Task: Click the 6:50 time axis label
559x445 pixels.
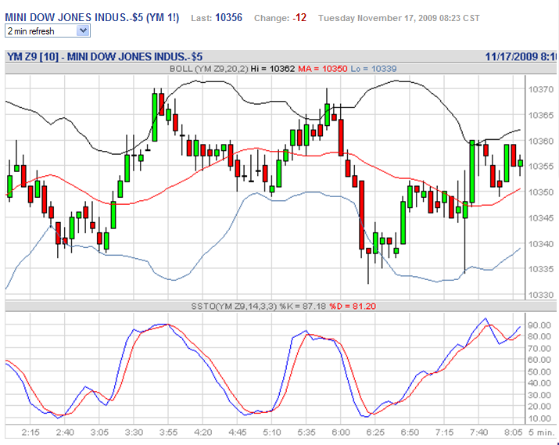Action: pos(410,432)
